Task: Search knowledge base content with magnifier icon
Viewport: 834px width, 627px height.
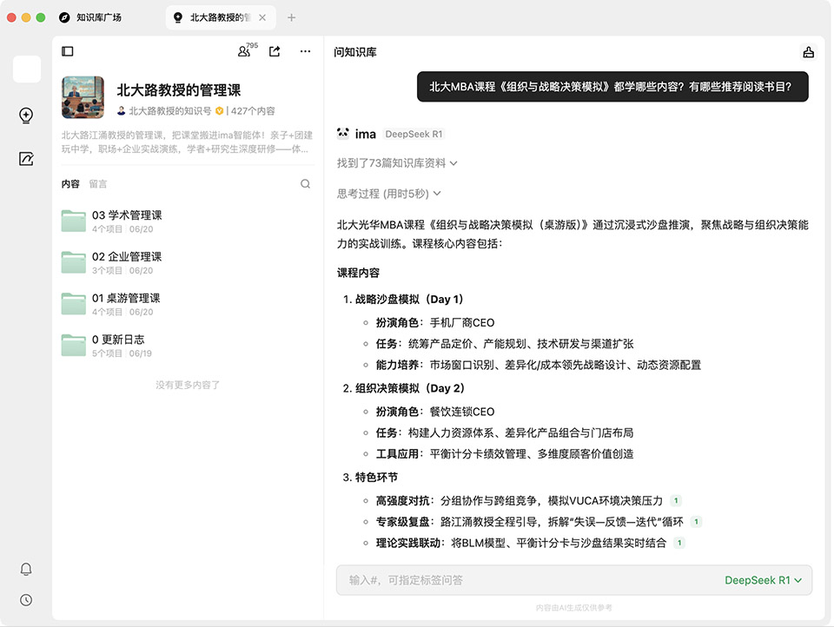Action: pyautogui.click(x=305, y=184)
